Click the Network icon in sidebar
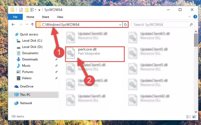This screenshot has height=125, width=201. click(16, 103)
